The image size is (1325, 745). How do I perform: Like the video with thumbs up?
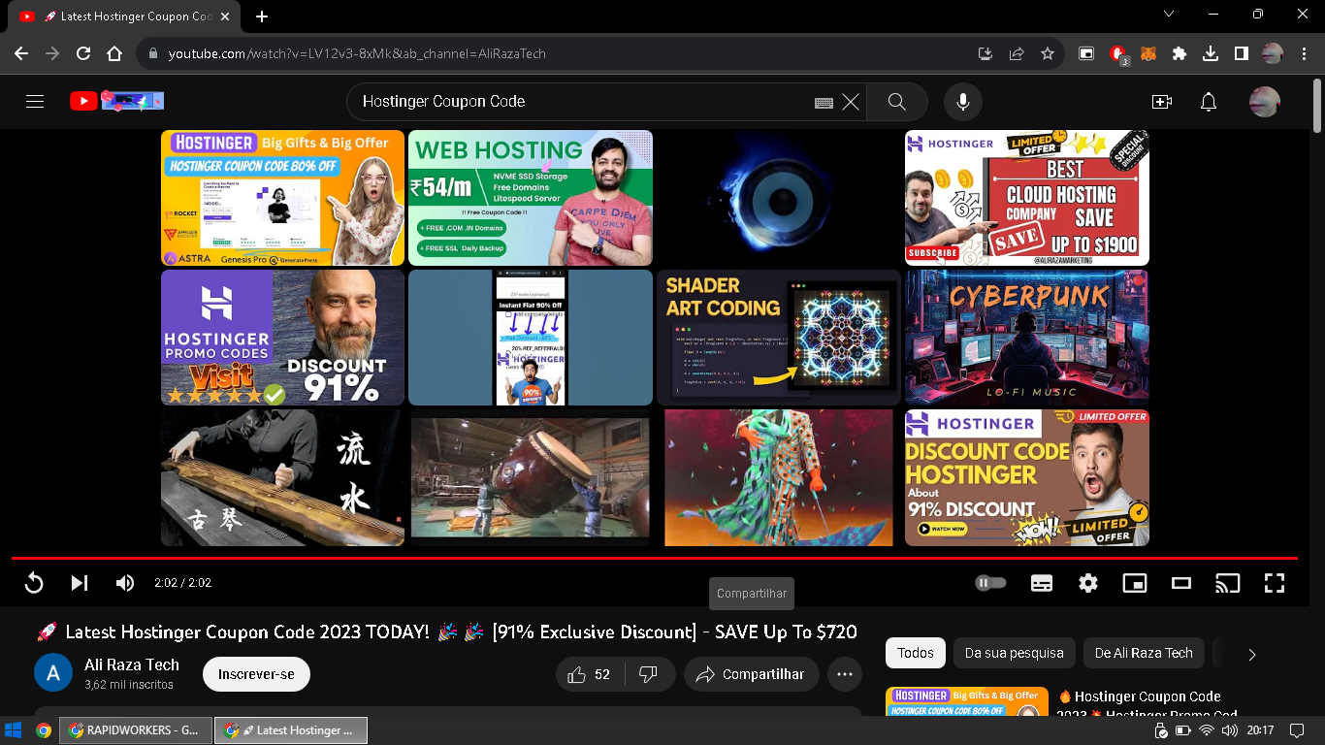pyautogui.click(x=590, y=674)
